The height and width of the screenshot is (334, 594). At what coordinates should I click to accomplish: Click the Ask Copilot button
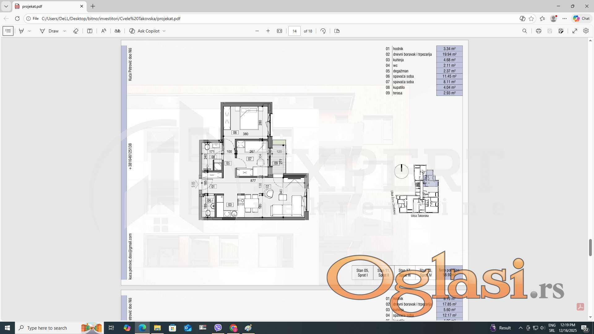[144, 31]
